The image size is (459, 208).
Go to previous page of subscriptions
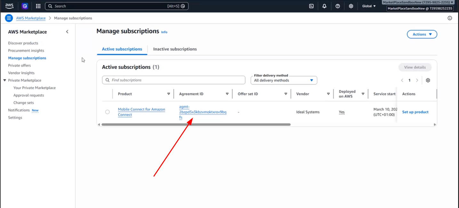point(402,80)
